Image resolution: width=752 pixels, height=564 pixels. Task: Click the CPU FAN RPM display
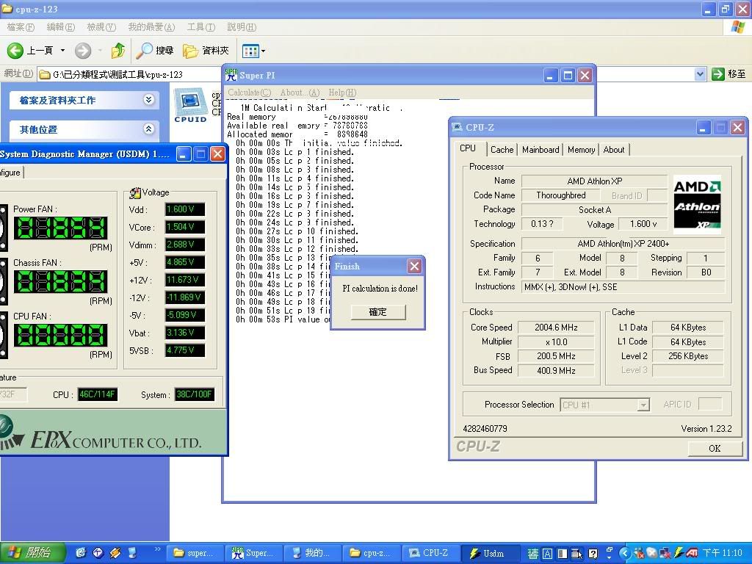[60, 335]
